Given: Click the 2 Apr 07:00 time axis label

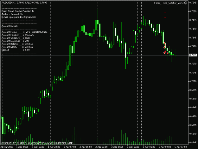Looking at the screenshot, I should [x=70, y=147].
